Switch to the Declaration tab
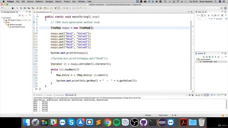The width and height of the screenshot is (228, 128). (59, 95)
